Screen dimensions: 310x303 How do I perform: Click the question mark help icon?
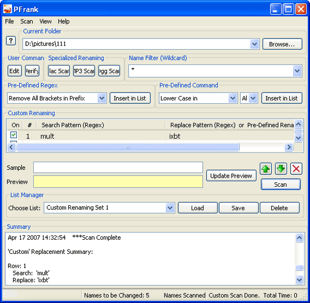point(11,41)
